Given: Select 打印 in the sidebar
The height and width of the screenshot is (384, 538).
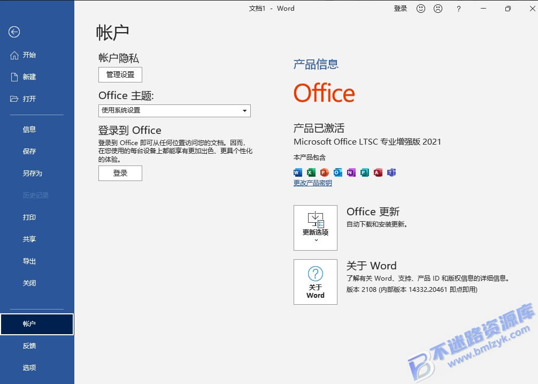Looking at the screenshot, I should coord(29,217).
